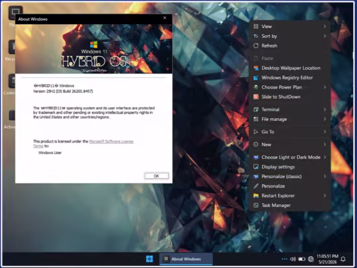Screen dimensions: 357x268
Task: Click the Sort by arrows icon
Action: click(256, 36)
